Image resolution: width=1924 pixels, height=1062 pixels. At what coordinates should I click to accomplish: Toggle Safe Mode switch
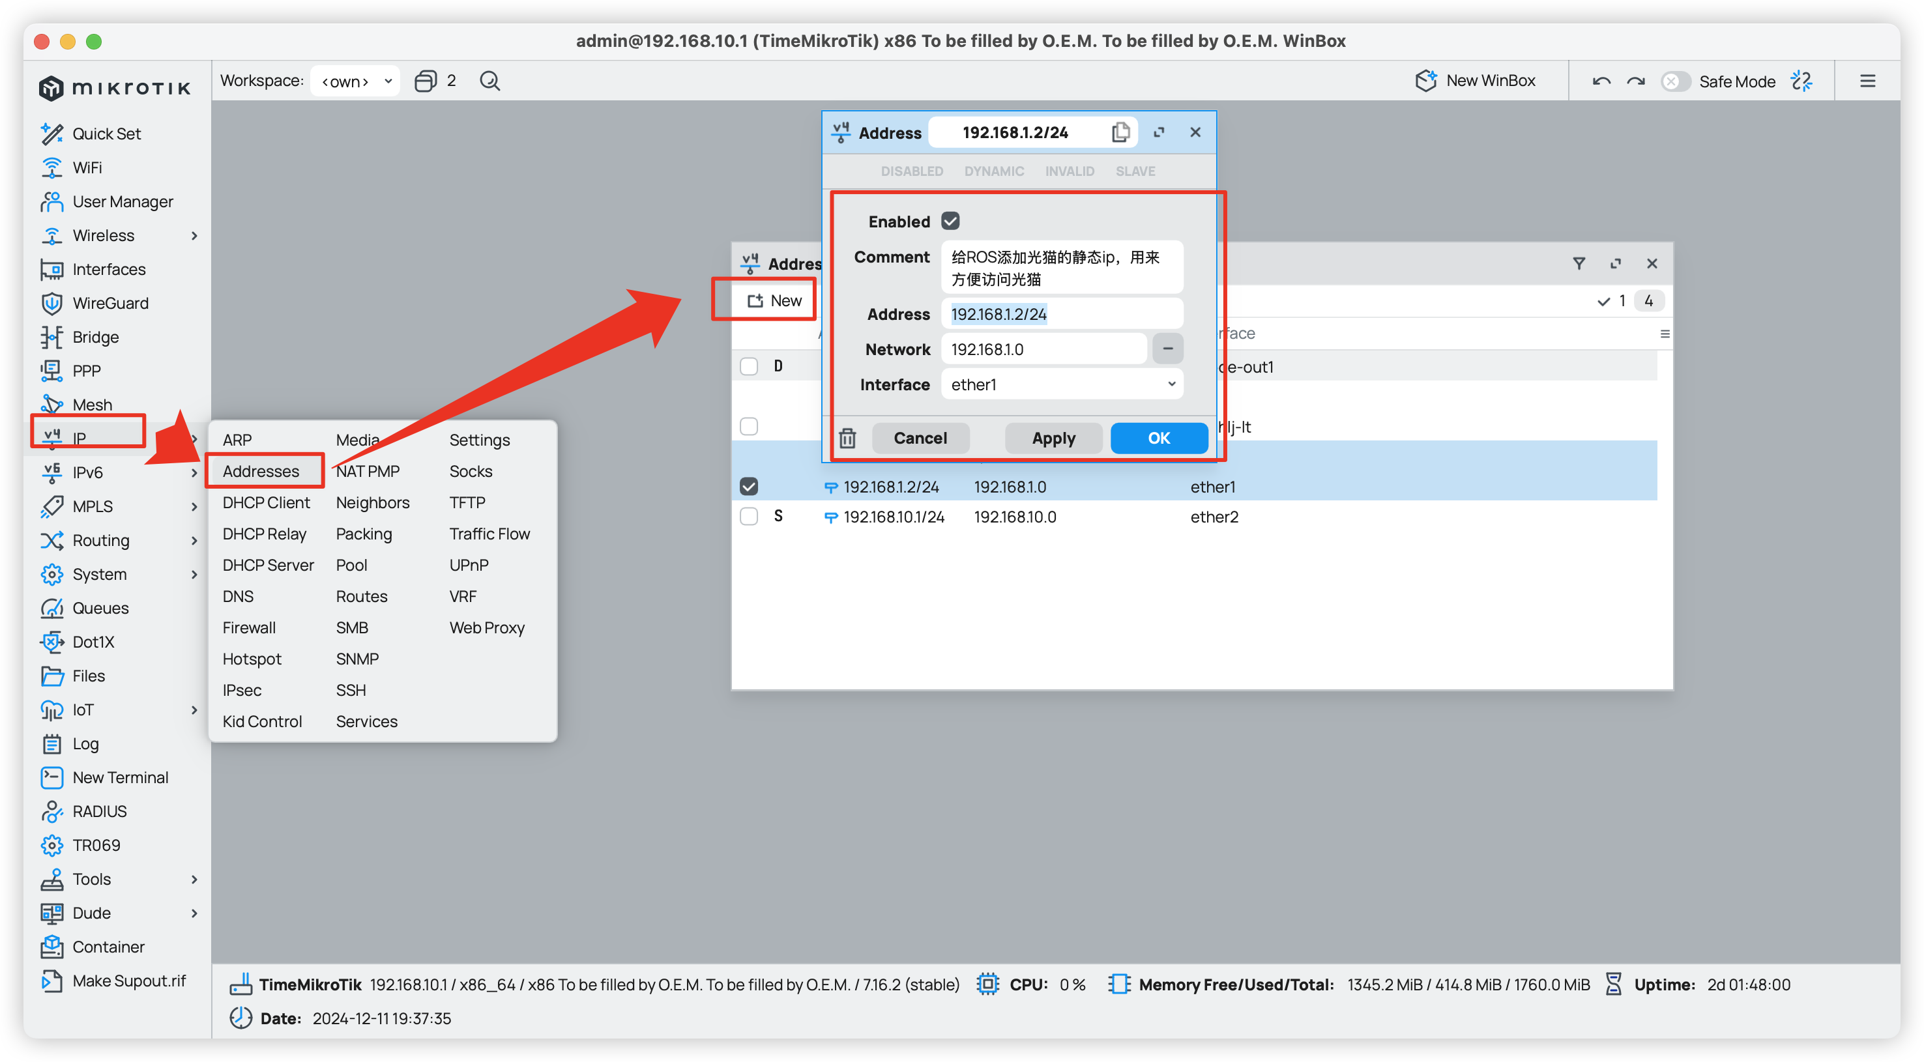click(x=1675, y=81)
